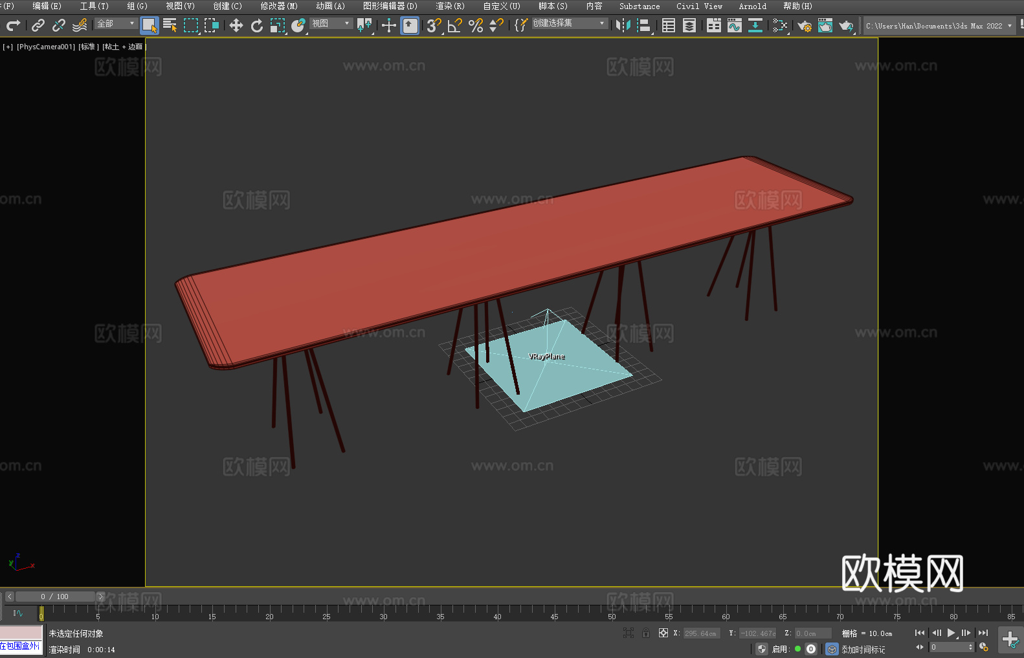Click the PhysCamera001 viewport label
The width and height of the screenshot is (1024, 658).
pyautogui.click(x=46, y=47)
